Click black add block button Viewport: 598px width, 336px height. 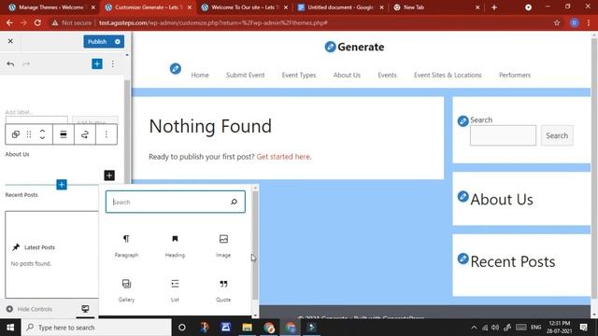click(109, 175)
